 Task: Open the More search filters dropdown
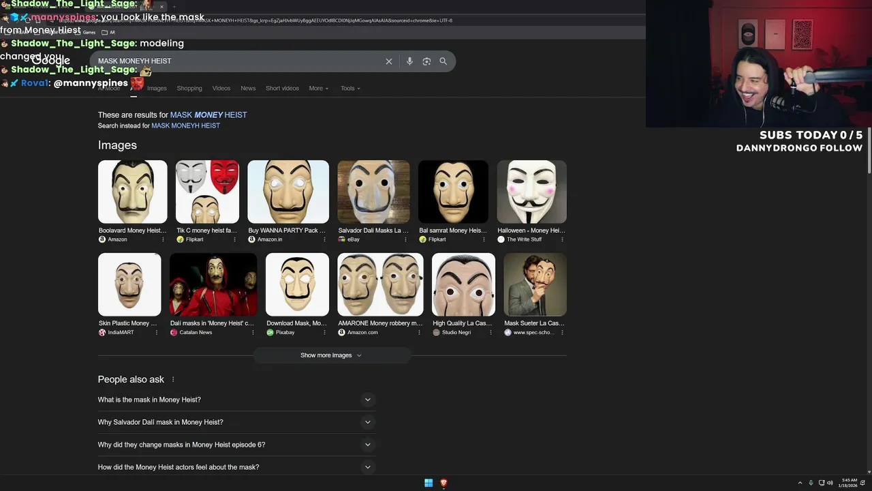[x=319, y=89]
